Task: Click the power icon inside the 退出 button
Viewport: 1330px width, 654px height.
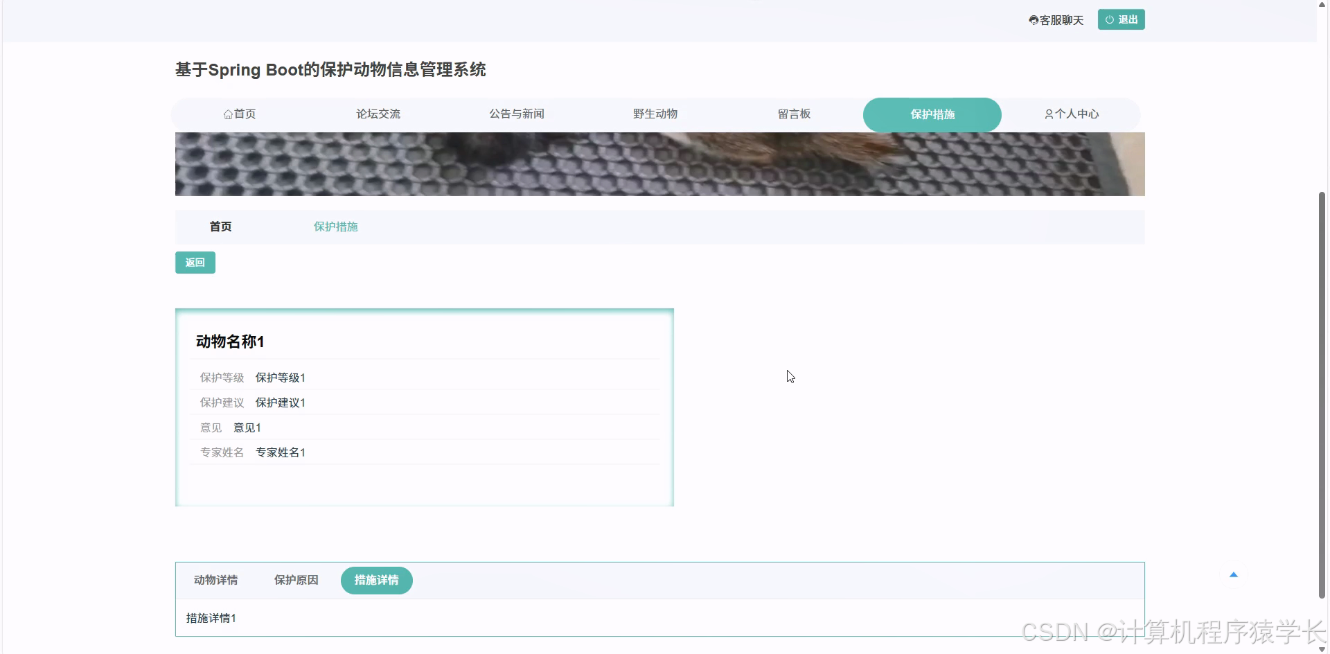Action: click(x=1110, y=19)
